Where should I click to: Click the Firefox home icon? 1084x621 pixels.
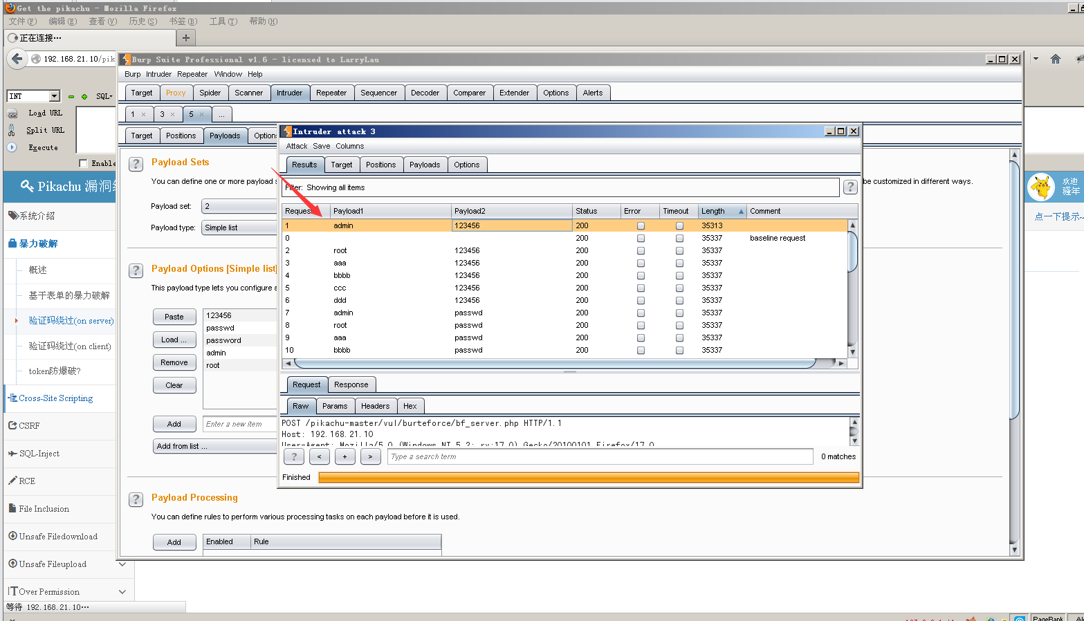(1055, 59)
